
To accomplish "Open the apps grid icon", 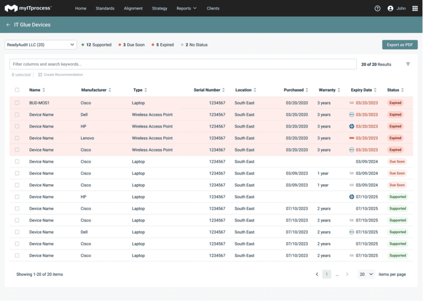I will [x=415, y=8].
